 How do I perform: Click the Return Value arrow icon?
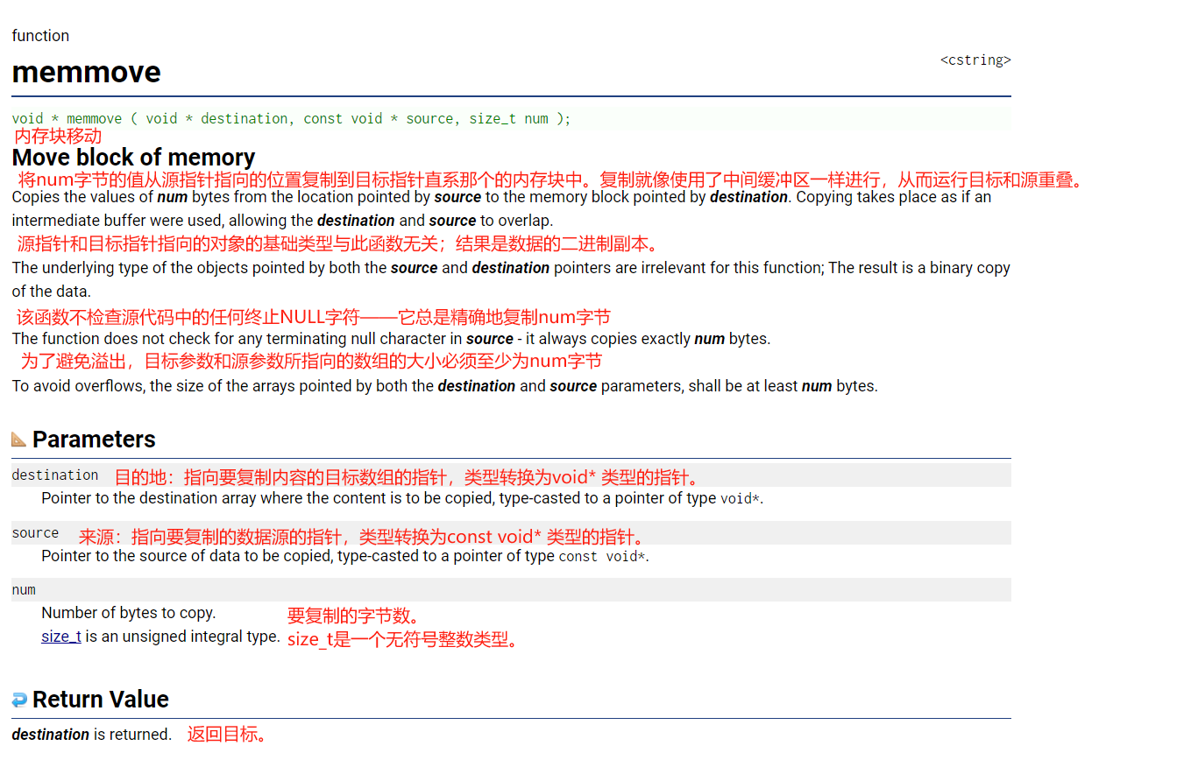[x=19, y=700]
